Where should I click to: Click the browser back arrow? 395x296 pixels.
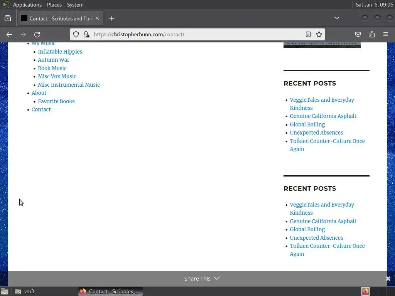(x=9, y=34)
